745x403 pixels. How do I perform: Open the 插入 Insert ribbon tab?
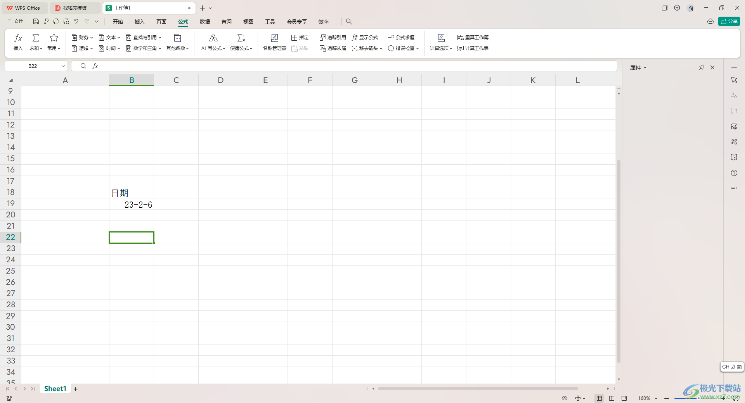[x=140, y=22]
